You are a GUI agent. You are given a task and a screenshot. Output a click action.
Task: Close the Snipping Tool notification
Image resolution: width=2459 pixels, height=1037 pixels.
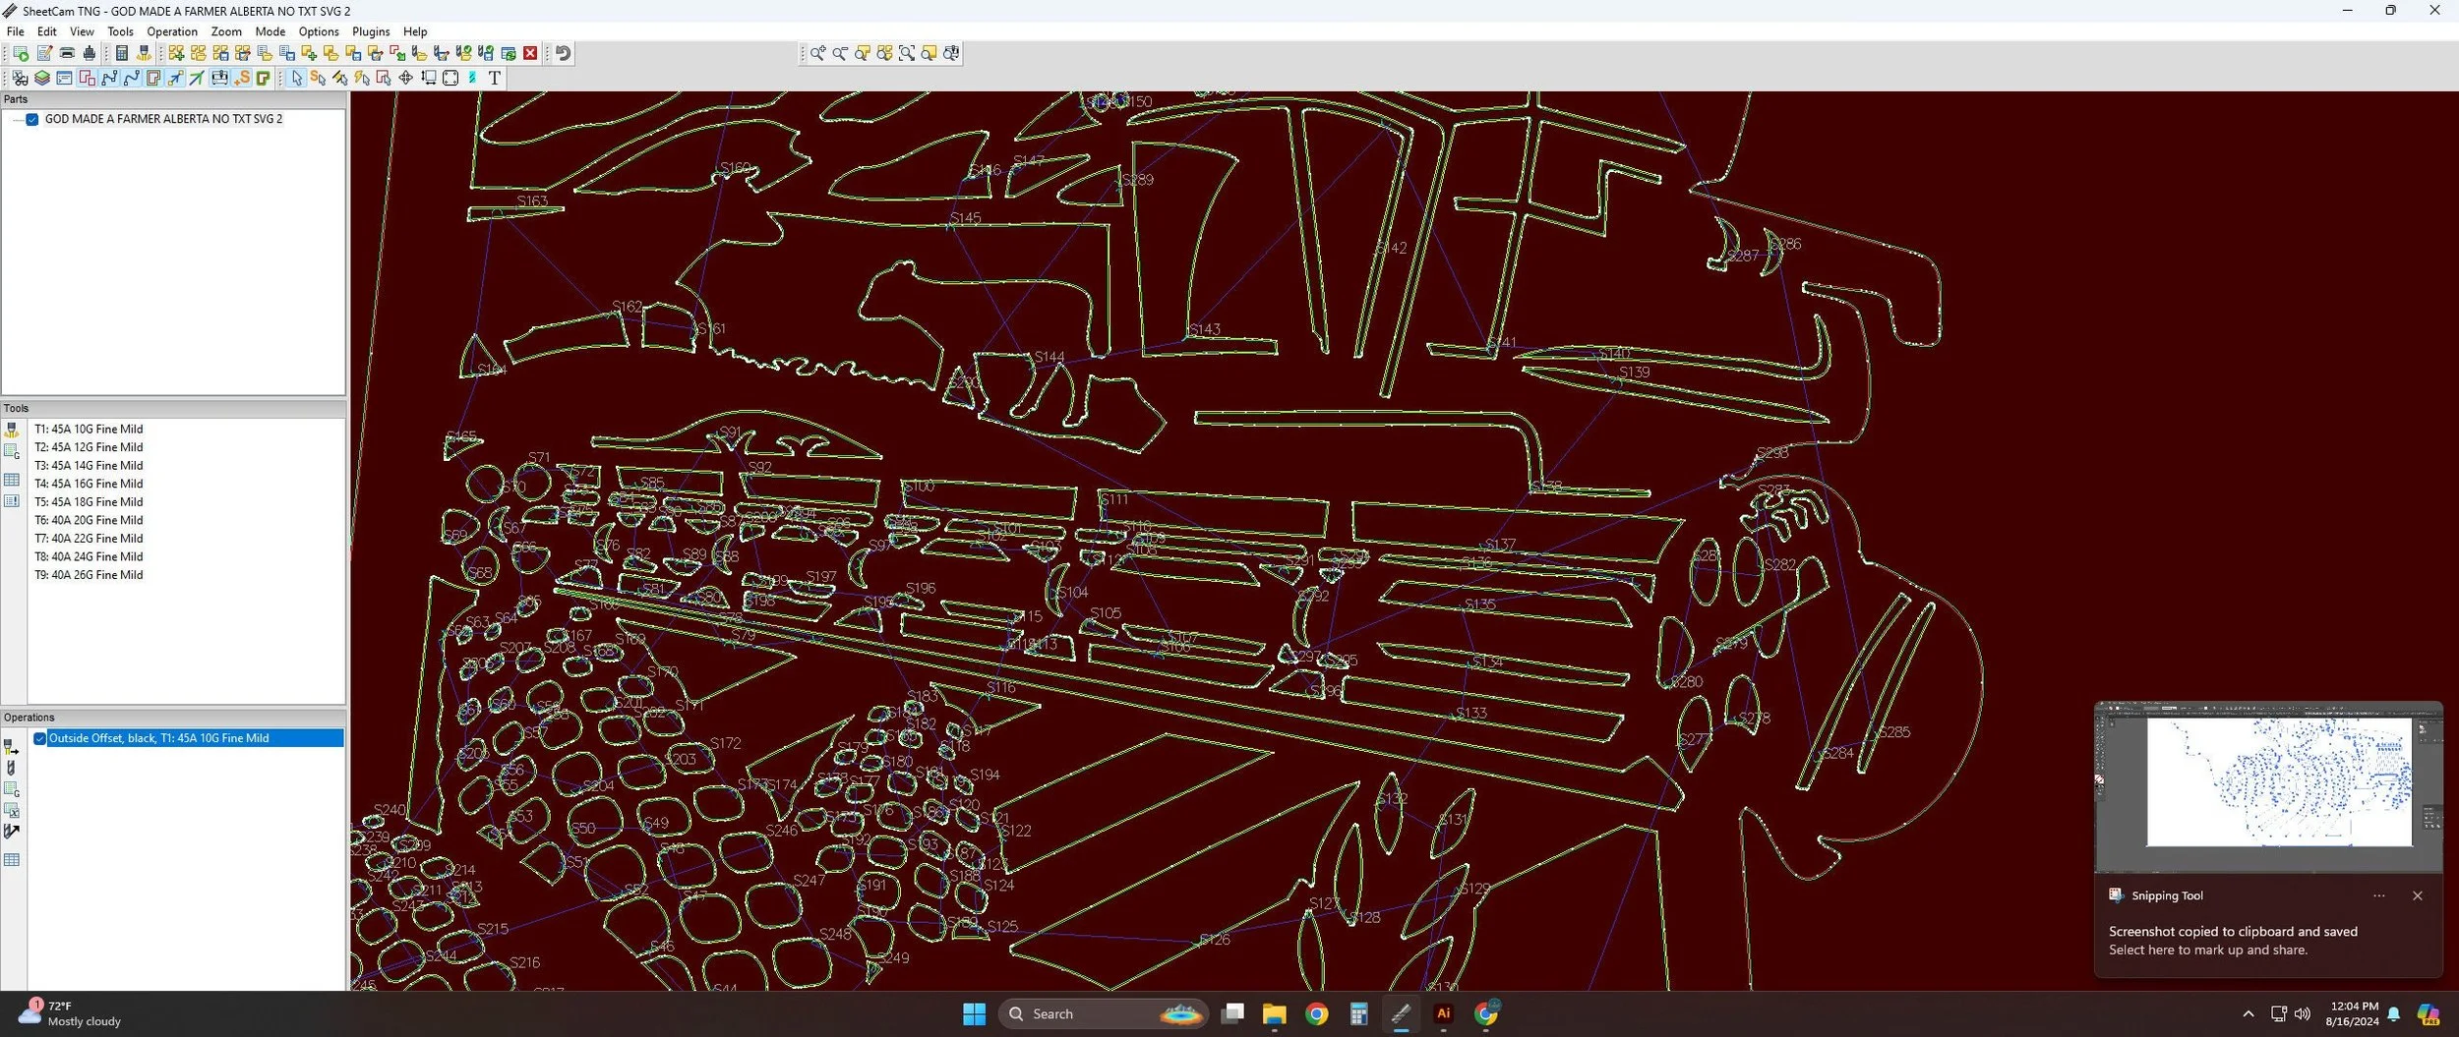pos(2418,895)
